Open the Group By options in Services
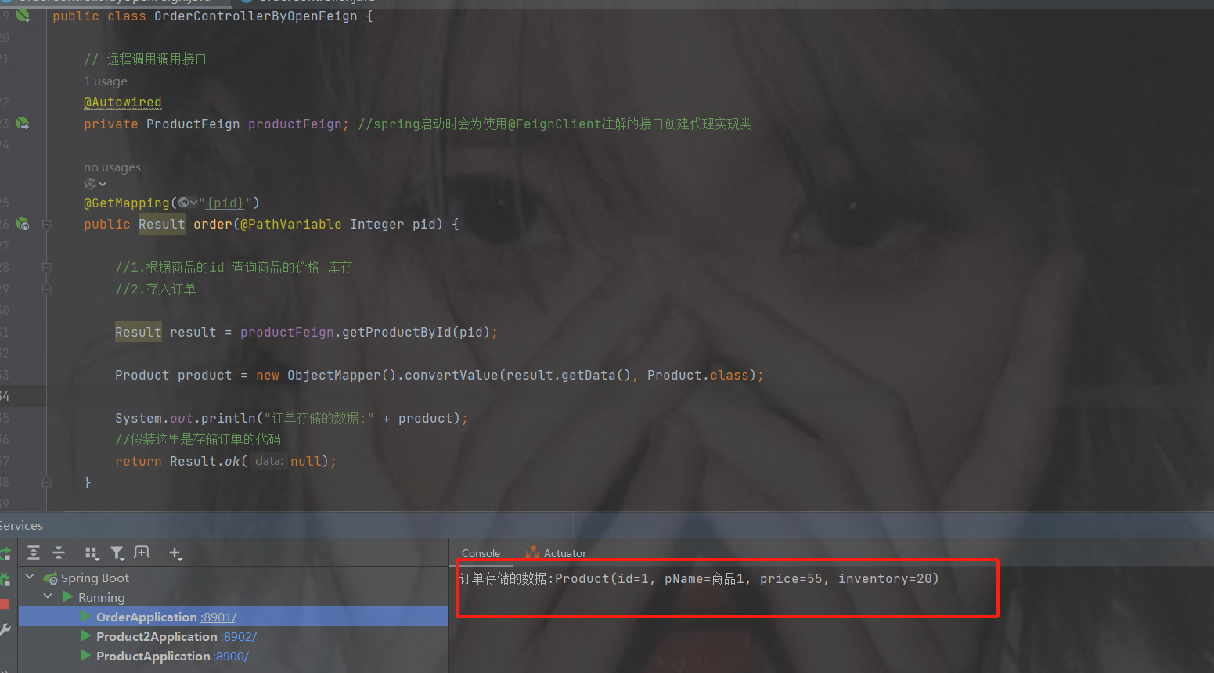Screen dimensions: 1214x673 (92, 553)
